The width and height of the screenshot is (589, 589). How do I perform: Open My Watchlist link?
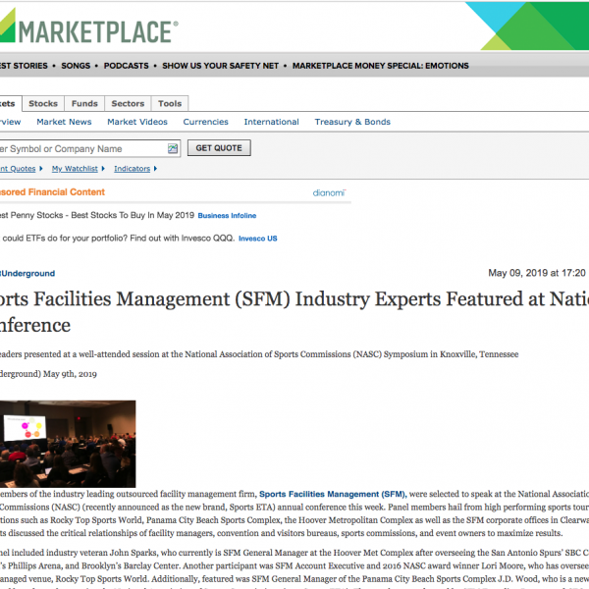(x=75, y=169)
